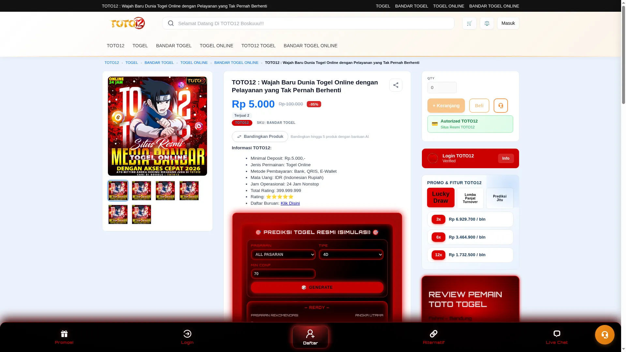Click Bandingkan Produk button
The height and width of the screenshot is (352, 626).
[260, 137]
